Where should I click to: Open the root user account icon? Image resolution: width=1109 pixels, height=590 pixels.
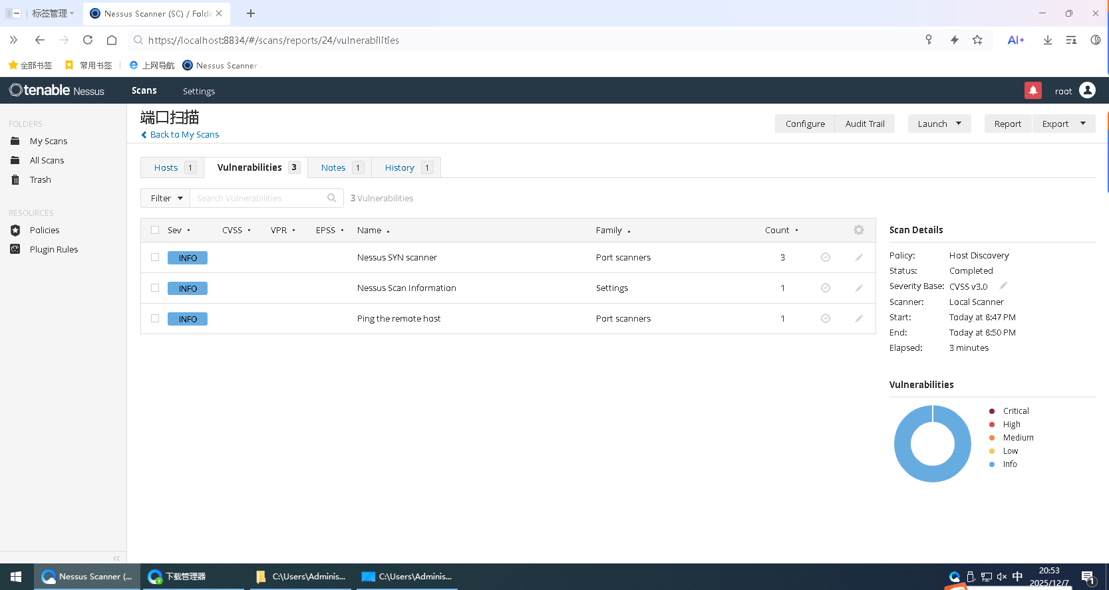point(1087,90)
